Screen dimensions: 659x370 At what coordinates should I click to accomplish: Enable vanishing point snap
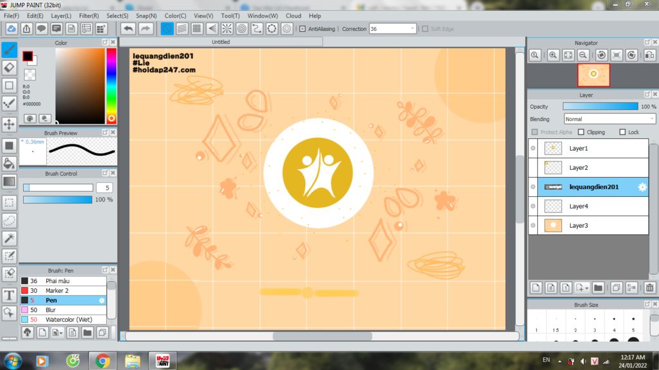click(212, 28)
